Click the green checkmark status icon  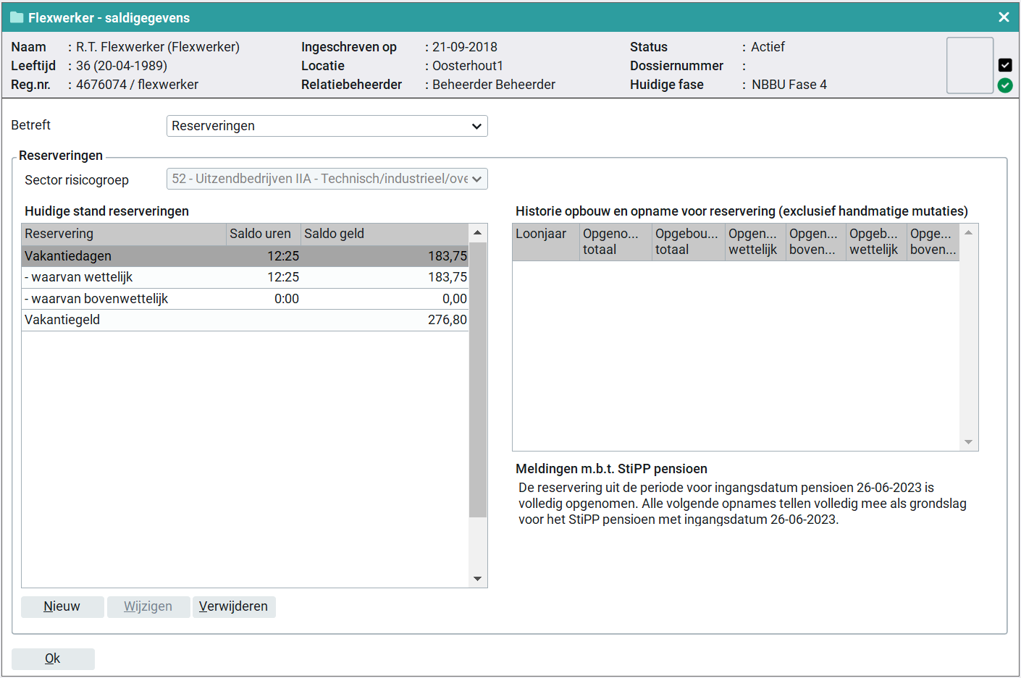pyautogui.click(x=1005, y=85)
